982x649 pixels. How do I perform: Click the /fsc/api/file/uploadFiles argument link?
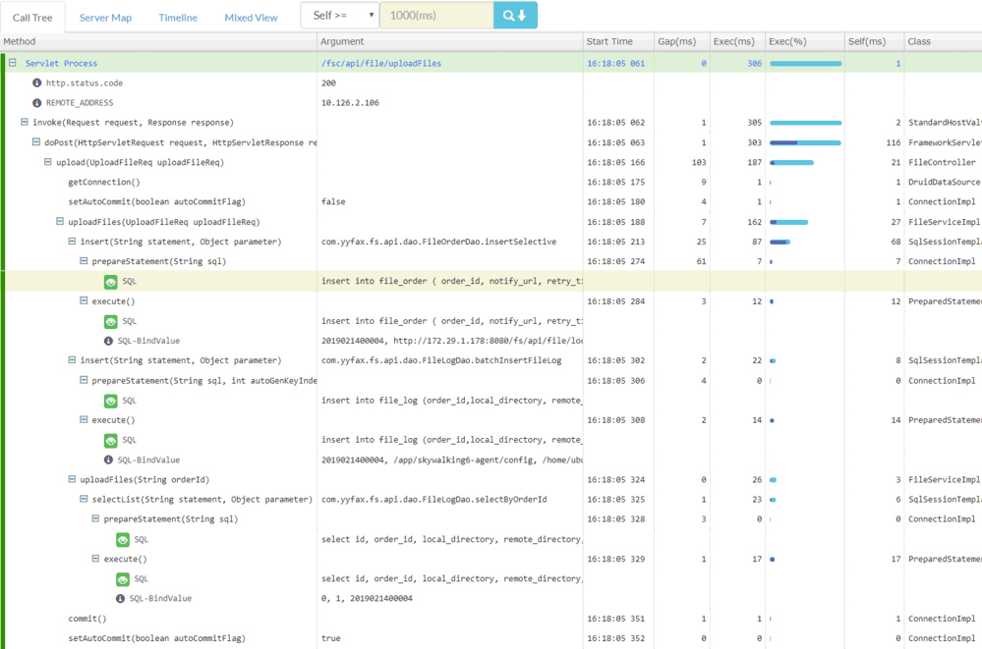[x=381, y=63]
